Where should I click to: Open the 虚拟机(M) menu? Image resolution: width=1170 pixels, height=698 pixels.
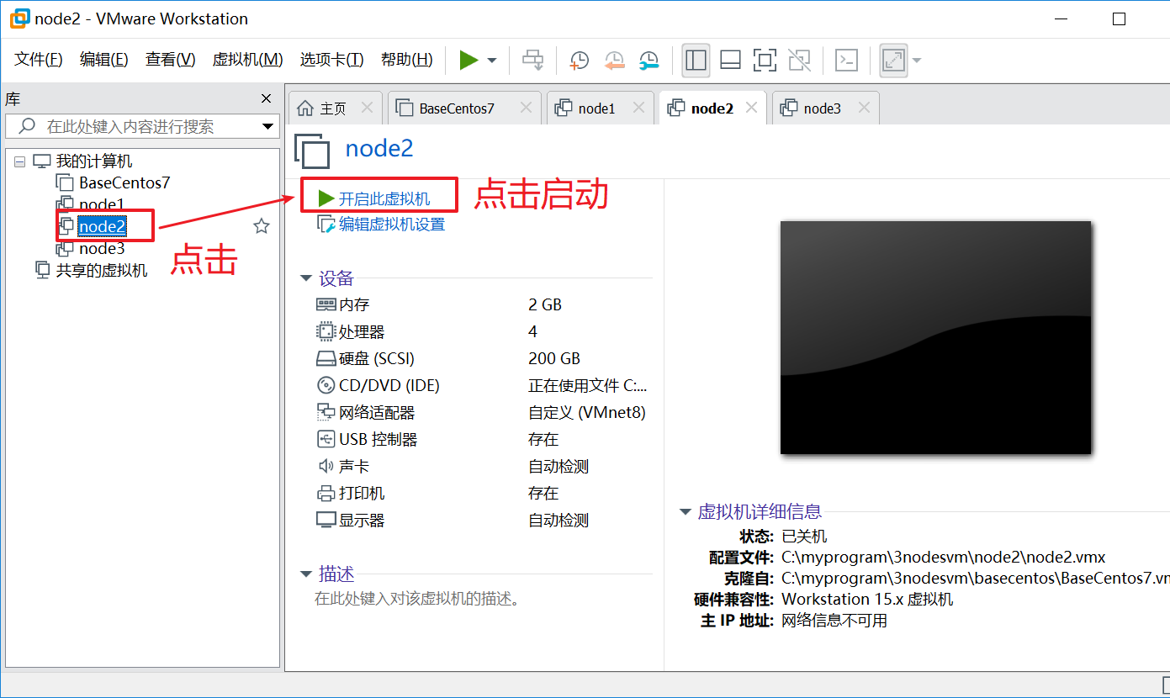tap(247, 60)
